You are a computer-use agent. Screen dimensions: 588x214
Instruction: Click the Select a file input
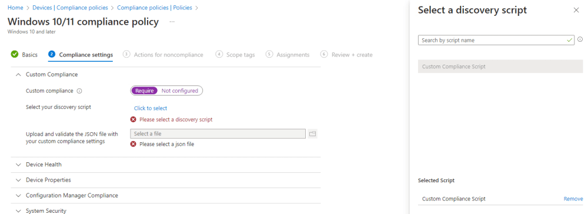[218, 134]
